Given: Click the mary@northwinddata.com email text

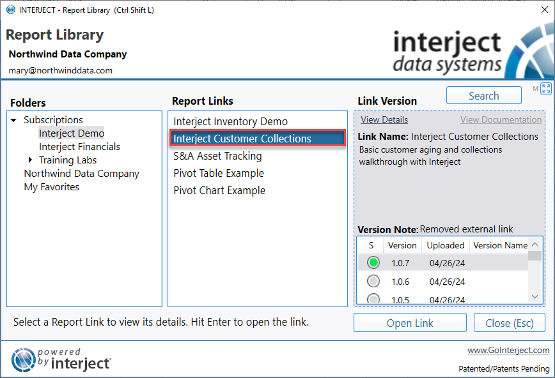Looking at the screenshot, I should 61,70.
